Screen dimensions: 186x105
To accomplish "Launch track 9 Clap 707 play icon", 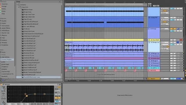I will tap(149, 17).
